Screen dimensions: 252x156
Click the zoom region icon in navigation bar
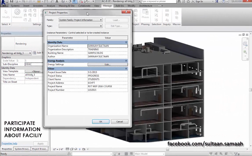(x=245, y=52)
